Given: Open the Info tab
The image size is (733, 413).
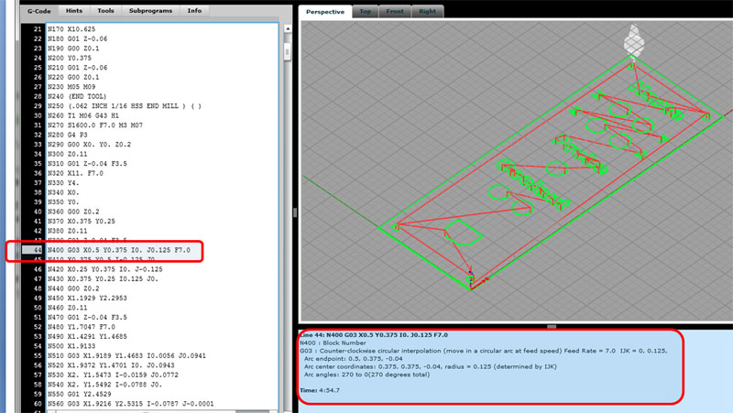Looking at the screenshot, I should [x=194, y=11].
